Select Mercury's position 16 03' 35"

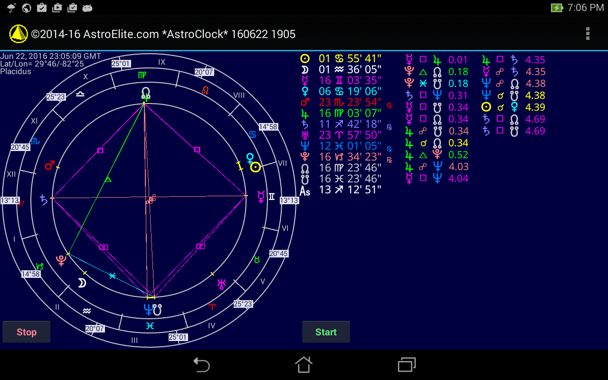[x=341, y=80]
